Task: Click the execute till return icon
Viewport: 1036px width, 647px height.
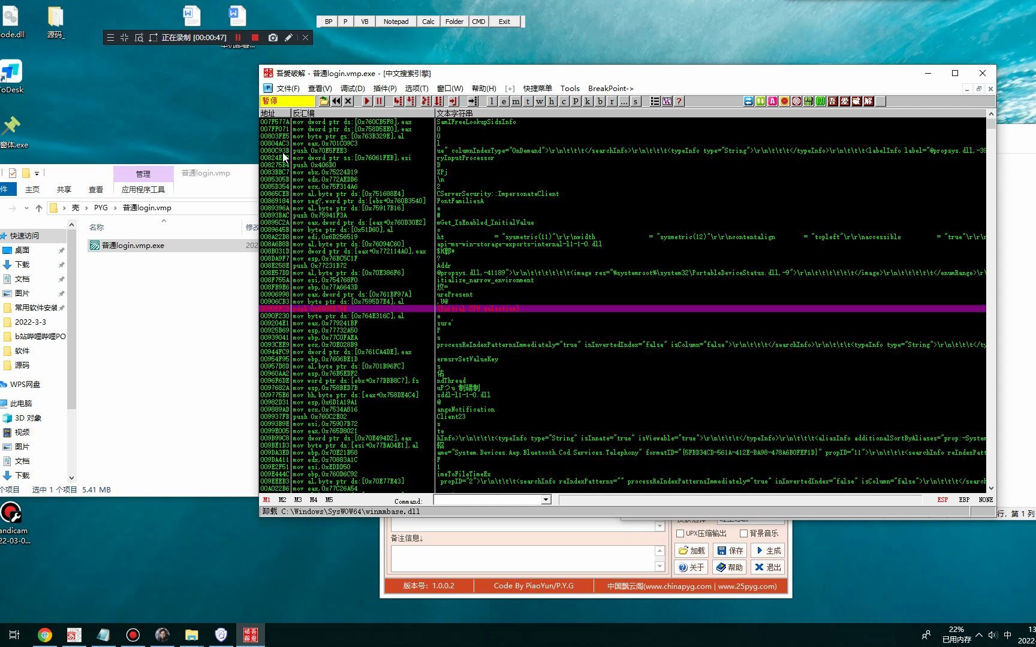Action: (453, 101)
